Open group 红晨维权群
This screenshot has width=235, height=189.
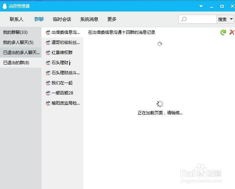coord(62,52)
